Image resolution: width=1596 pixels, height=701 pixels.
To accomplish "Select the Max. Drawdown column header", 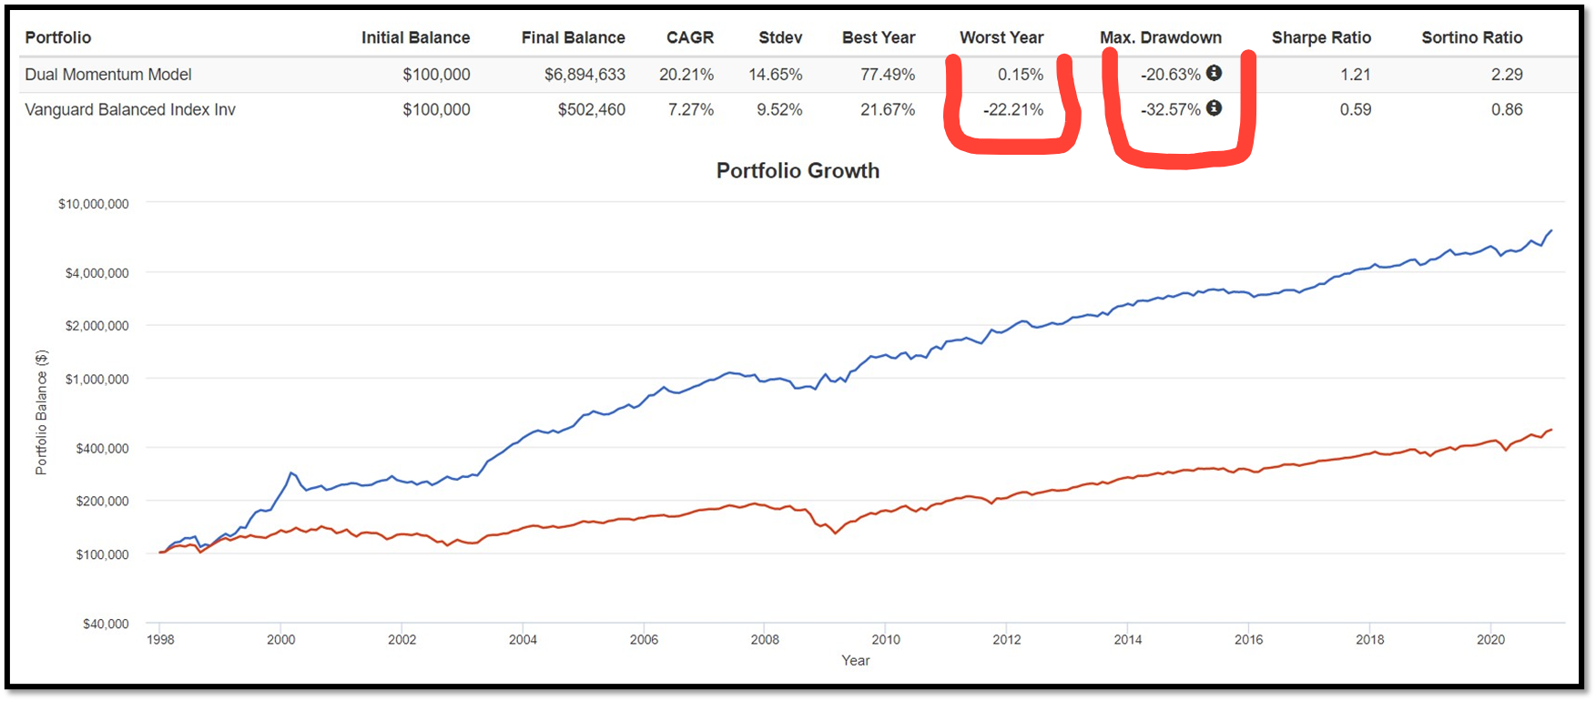I will tap(1161, 37).
